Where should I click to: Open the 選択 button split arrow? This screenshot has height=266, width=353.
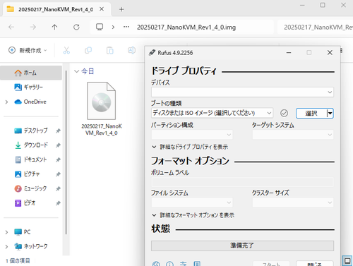click(x=330, y=114)
